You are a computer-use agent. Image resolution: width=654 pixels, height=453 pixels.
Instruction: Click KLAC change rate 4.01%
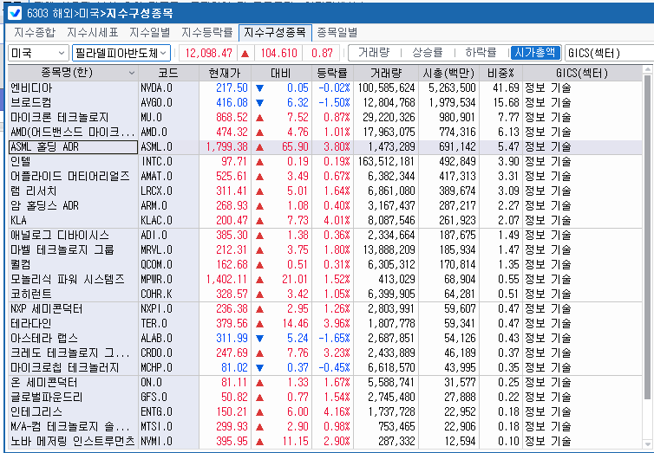[x=337, y=220]
